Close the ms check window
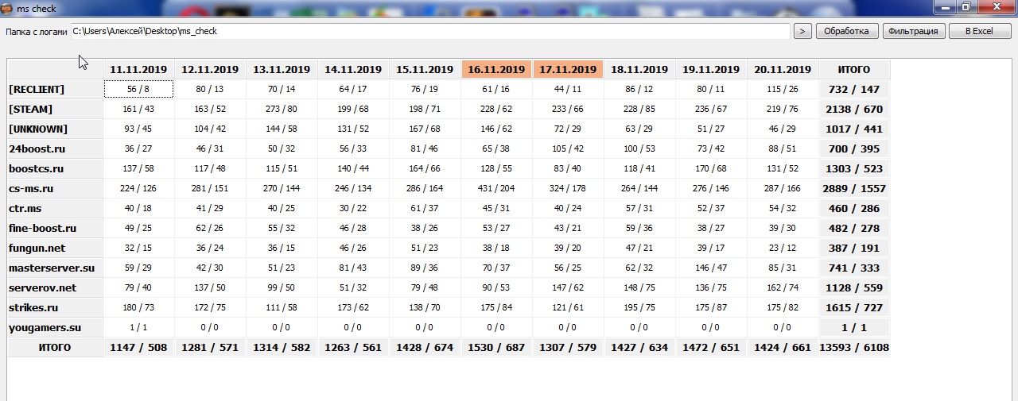 pyautogui.click(x=995, y=6)
